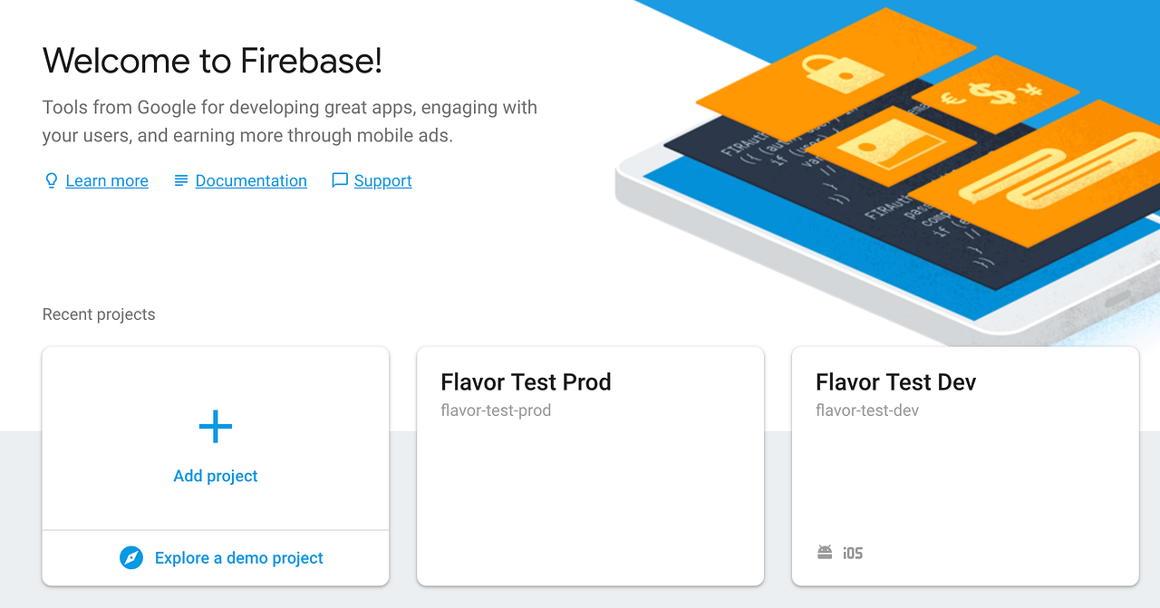
Task: Click the iOS label on the Flavor Test Dev card
Action: [x=852, y=553]
